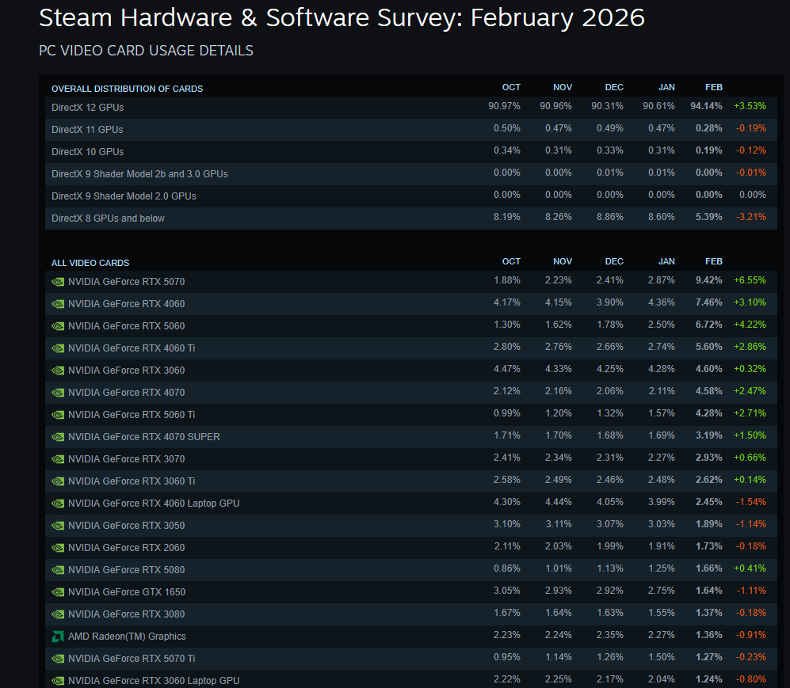Select NVIDIA GeForce RTX 4060 card name
The width and height of the screenshot is (790, 688).
click(127, 304)
